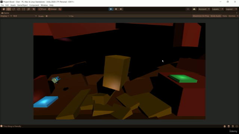Select the Hand tool
The image size is (239, 134).
(x=4, y=9)
